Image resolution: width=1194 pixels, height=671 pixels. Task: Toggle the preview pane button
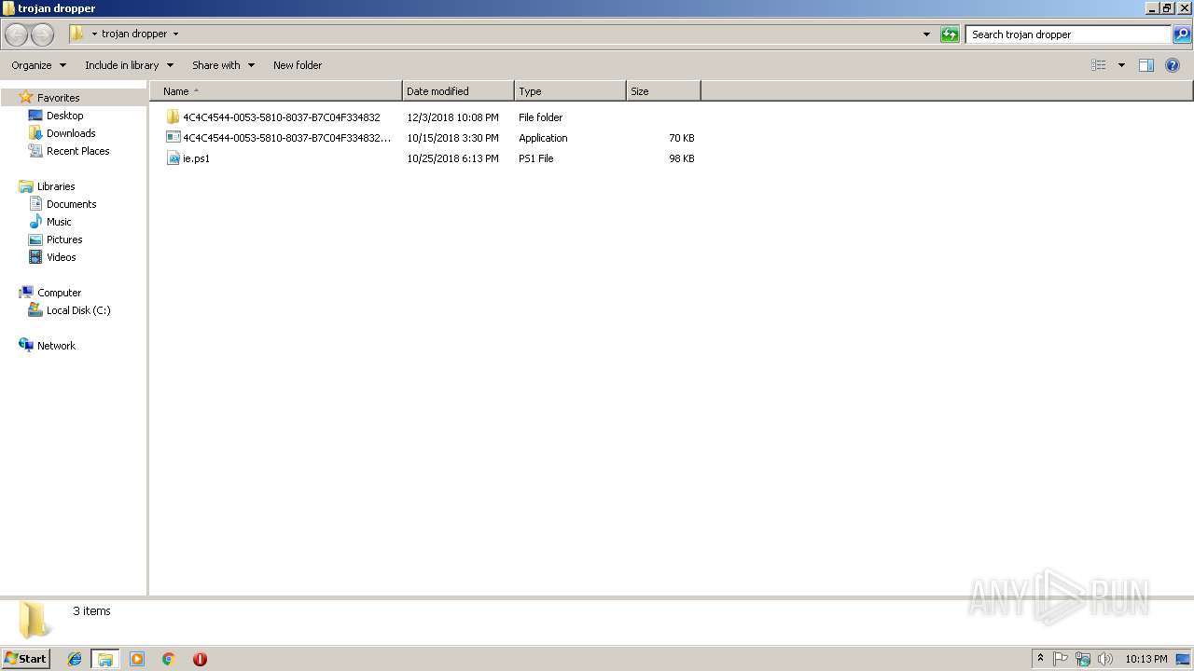pos(1146,65)
